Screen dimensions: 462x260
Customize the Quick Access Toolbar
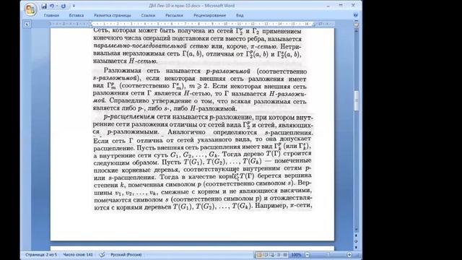(x=74, y=6)
